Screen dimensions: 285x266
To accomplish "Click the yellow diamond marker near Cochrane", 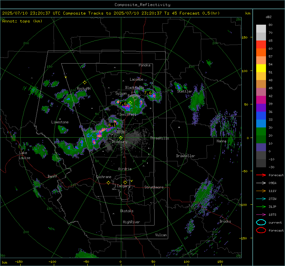I will [108, 183].
